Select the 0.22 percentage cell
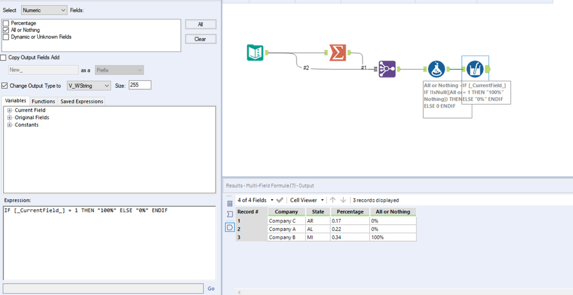The width and height of the screenshot is (573, 295). (350, 229)
